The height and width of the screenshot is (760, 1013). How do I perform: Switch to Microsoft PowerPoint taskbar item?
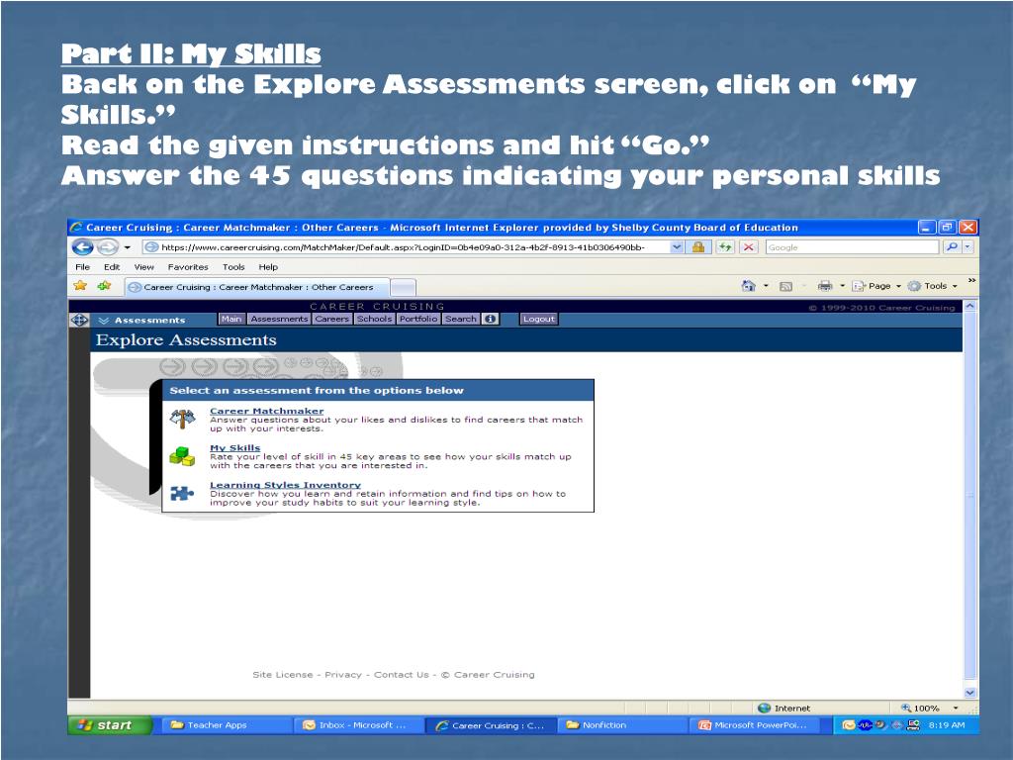pyautogui.click(x=757, y=725)
